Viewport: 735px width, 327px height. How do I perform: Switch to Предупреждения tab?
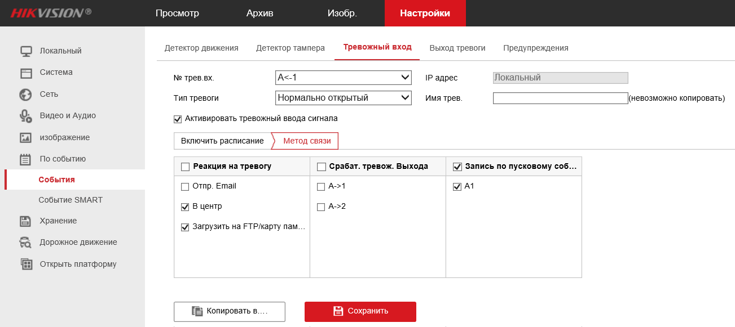[x=536, y=48]
